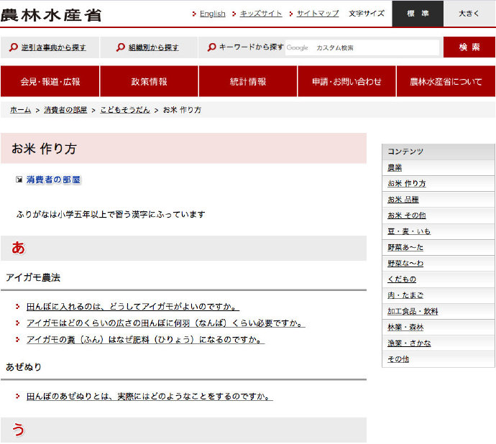The height and width of the screenshot is (444, 496).
Task: Open 逆引き事典から探す search option
Action: 53,47
